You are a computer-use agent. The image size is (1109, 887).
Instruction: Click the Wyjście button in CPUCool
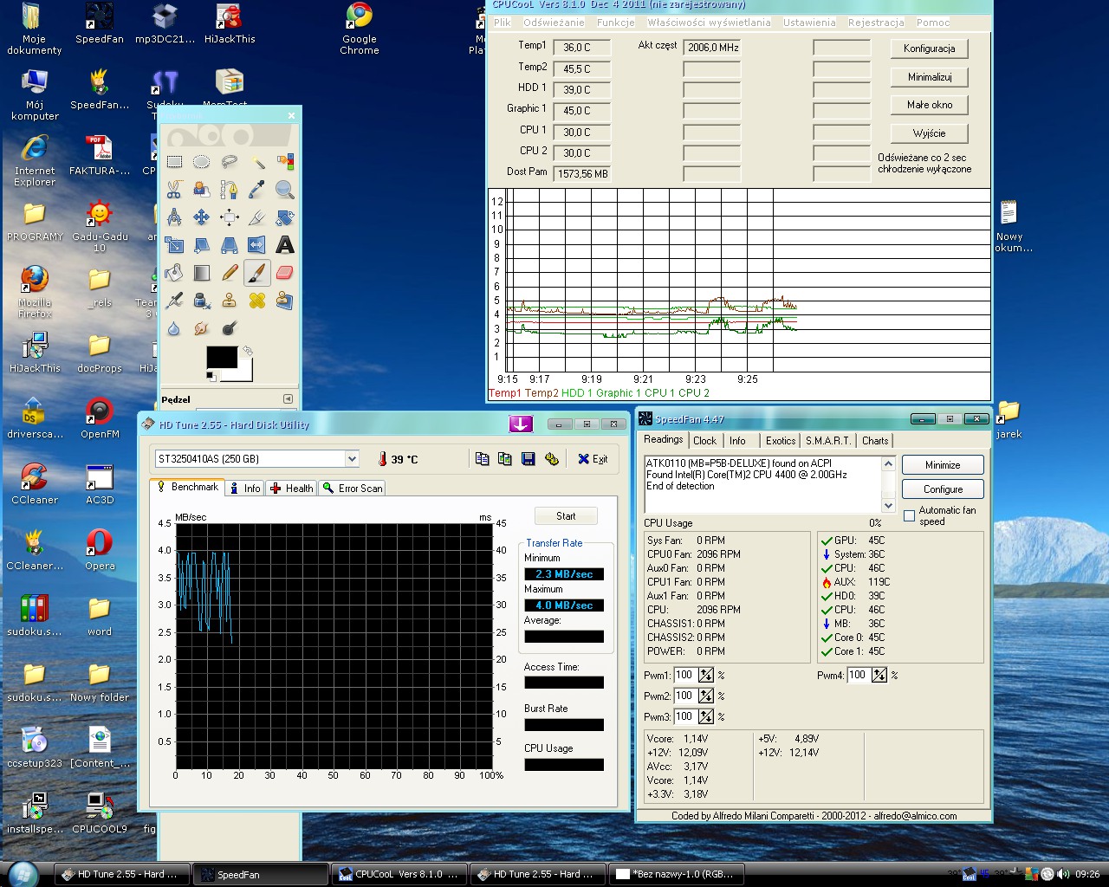tap(930, 133)
